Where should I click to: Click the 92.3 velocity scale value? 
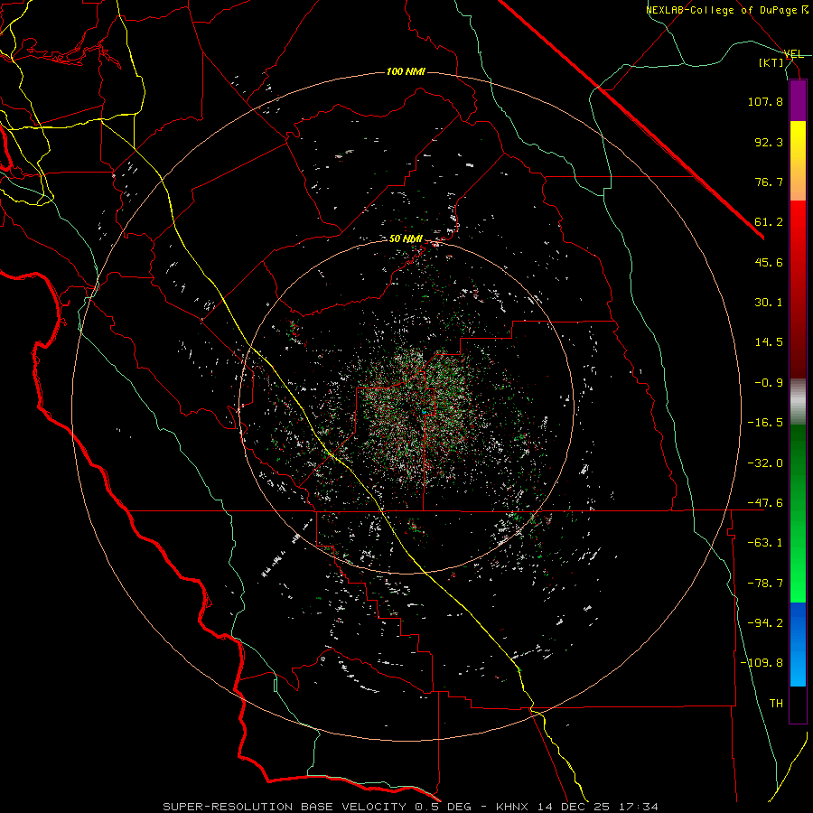pyautogui.click(x=769, y=142)
